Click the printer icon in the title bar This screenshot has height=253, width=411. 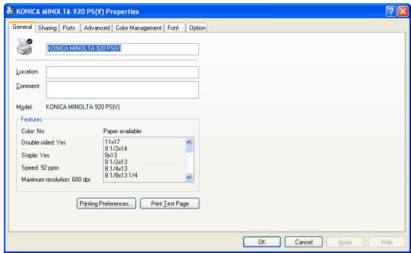pyautogui.click(x=10, y=11)
